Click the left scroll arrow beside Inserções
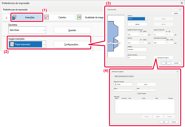Screen dimensions: 185x127 [6, 17]
